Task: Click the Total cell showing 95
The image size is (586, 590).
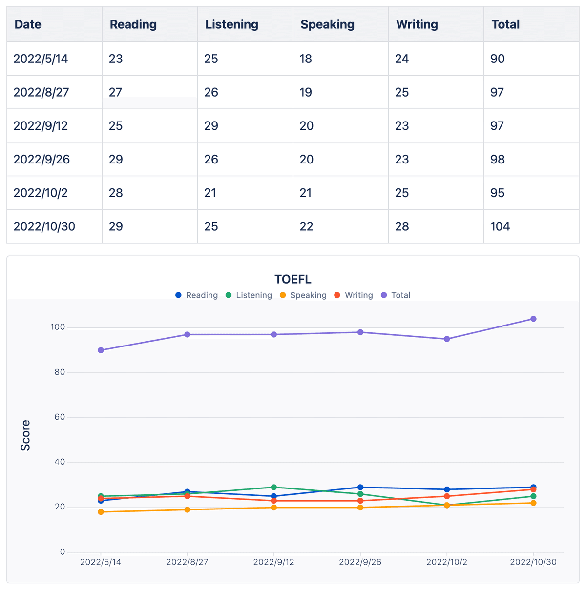Action: click(x=531, y=193)
